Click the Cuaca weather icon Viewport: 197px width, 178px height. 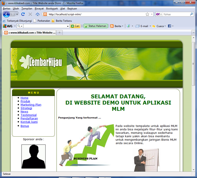tap(153, 26)
